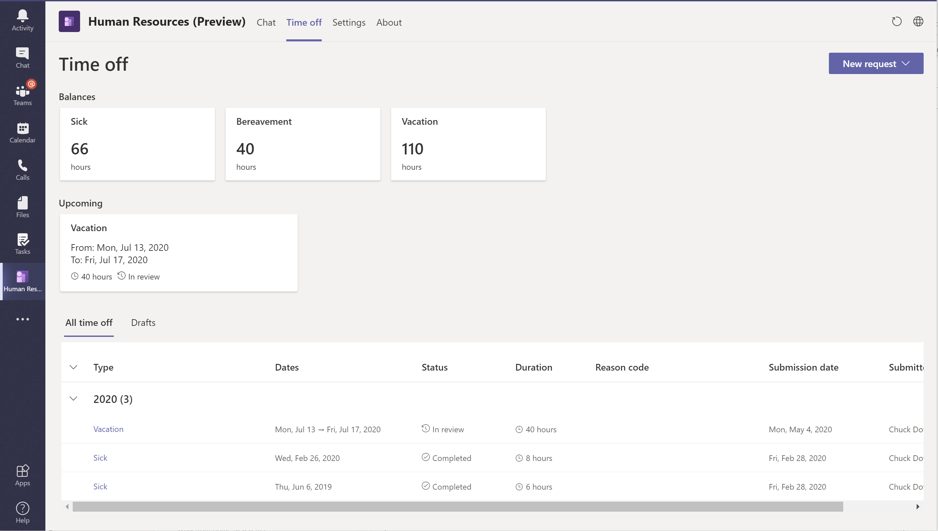Select the Time off tab

[303, 21]
